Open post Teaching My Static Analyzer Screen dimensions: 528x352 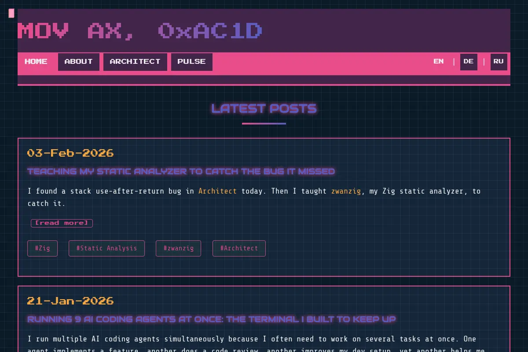click(181, 171)
